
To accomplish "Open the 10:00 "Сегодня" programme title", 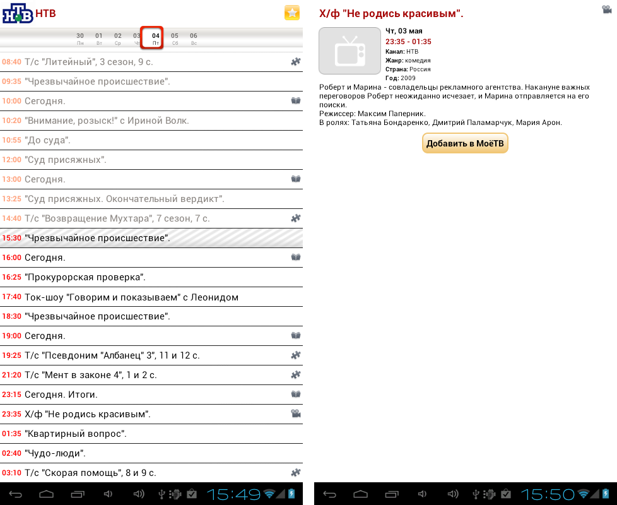I will 45,101.
